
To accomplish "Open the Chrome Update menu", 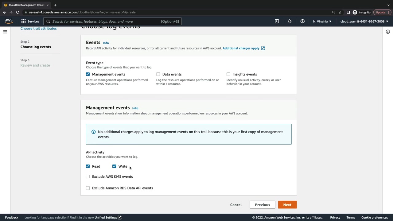I will point(382,12).
